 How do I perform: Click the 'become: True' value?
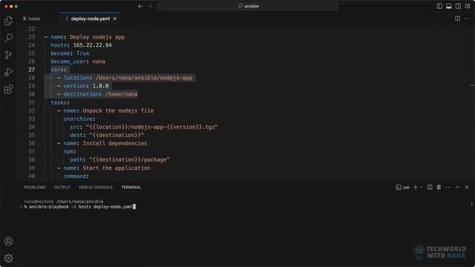tap(82, 53)
